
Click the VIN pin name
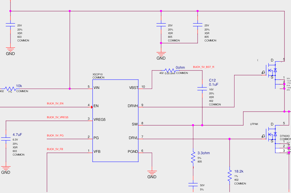(96, 88)
